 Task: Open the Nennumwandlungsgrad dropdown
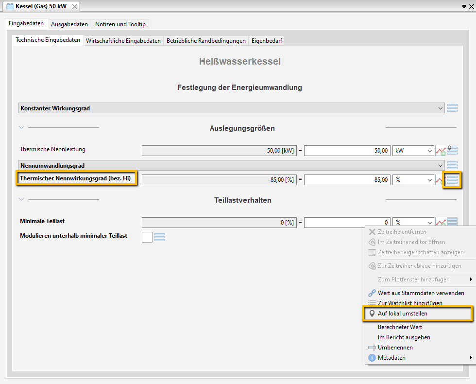[440, 166]
